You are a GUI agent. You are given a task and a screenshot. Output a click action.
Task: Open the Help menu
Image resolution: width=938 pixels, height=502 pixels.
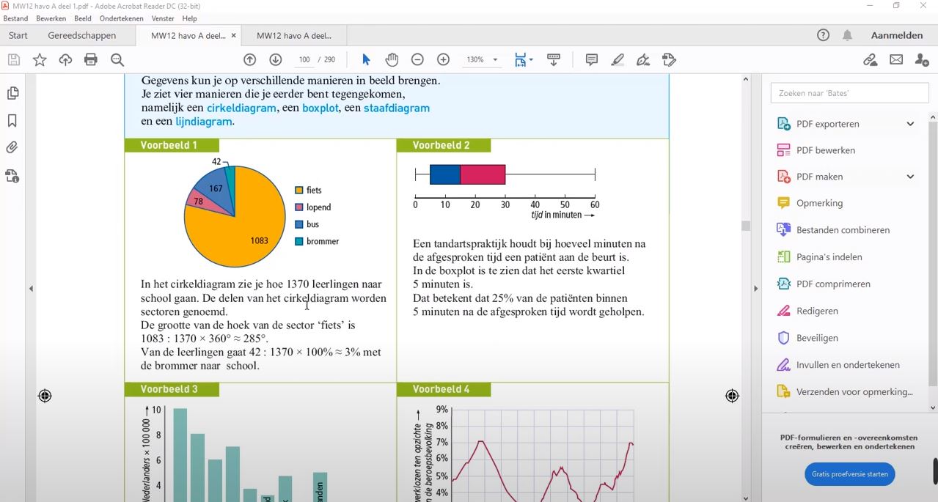(189, 18)
